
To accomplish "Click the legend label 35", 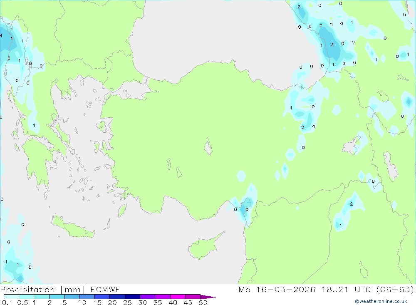I will (x=158, y=303).
